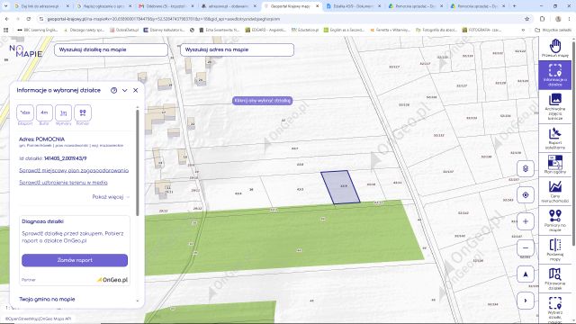Open the Ceny nieruchomości chart tool
Viewport: 576px width, 324px height.
554,192
